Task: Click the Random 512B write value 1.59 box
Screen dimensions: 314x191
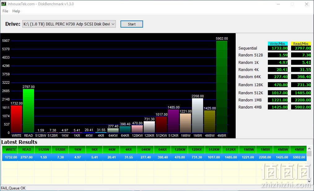Action: (277, 55)
